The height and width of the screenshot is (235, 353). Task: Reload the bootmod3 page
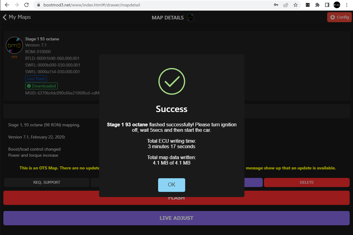click(x=26, y=5)
